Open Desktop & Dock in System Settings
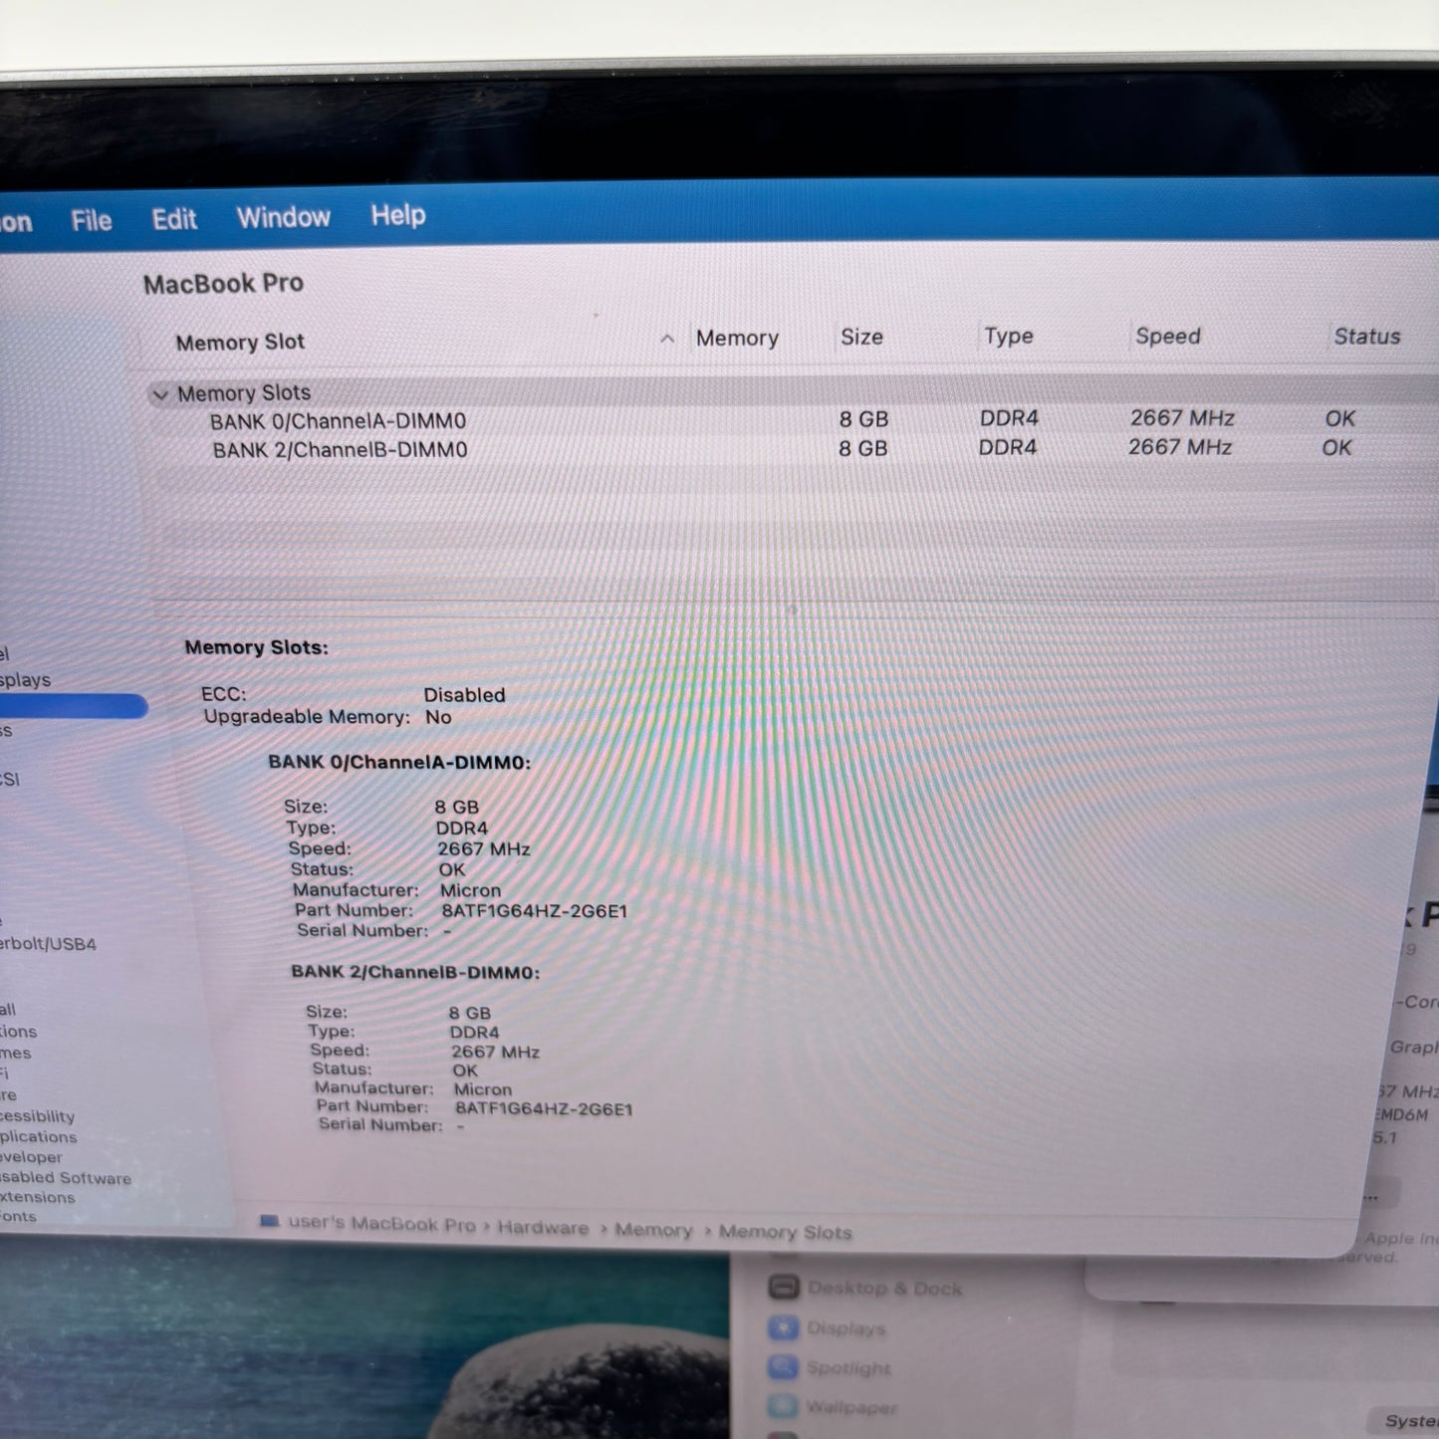 click(885, 1288)
